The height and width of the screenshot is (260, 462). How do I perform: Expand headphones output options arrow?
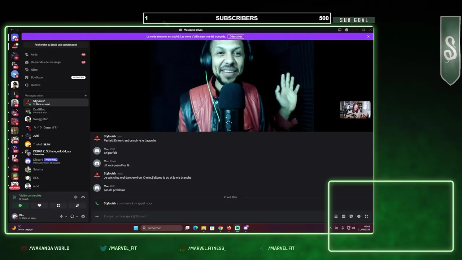click(77, 216)
